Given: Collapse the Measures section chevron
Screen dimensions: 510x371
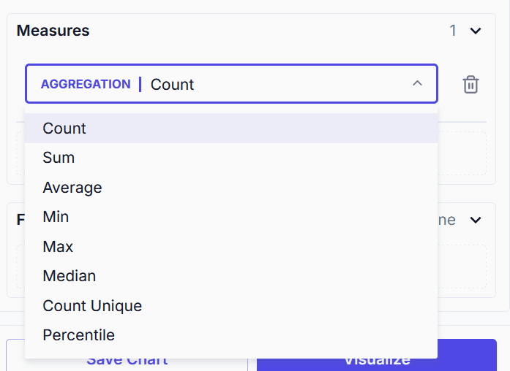Looking at the screenshot, I should pyautogui.click(x=476, y=31).
